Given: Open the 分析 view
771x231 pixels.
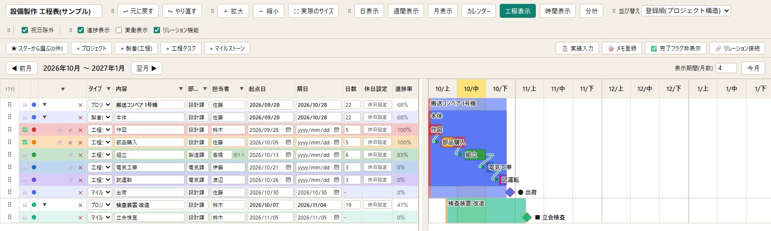Looking at the screenshot, I should coord(591,11).
